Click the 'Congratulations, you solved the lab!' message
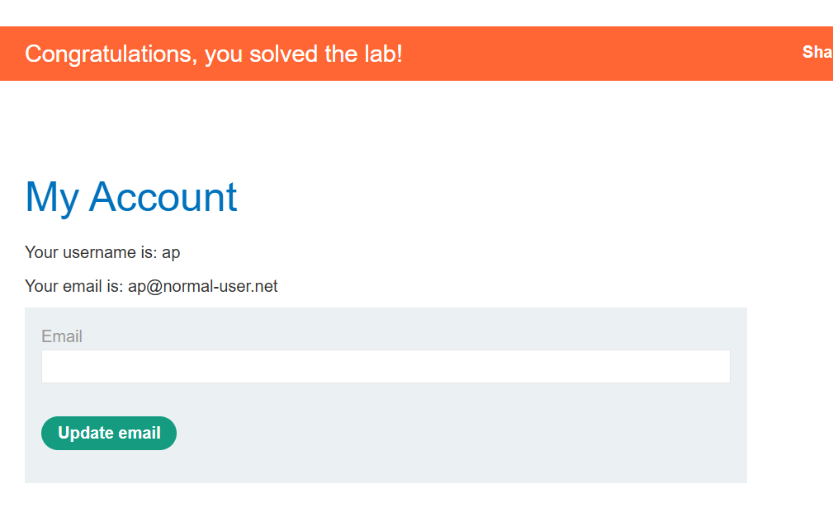Screen dimensions: 833x507 coord(214,54)
